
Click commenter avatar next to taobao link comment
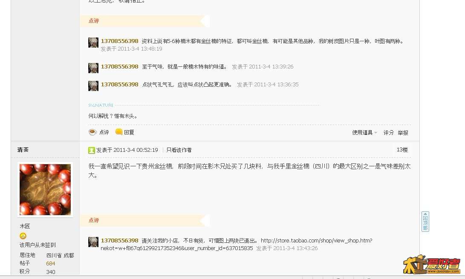93,242
